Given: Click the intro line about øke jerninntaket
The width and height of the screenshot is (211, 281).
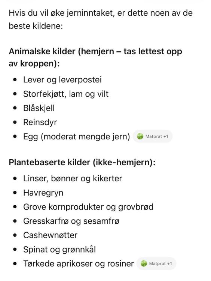Looking at the screenshot, I should point(101,13).
